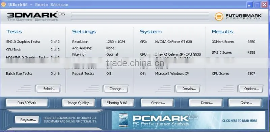Follow the CLICK HERE TO READ MORE link
270x132 pixels.
point(240,121)
